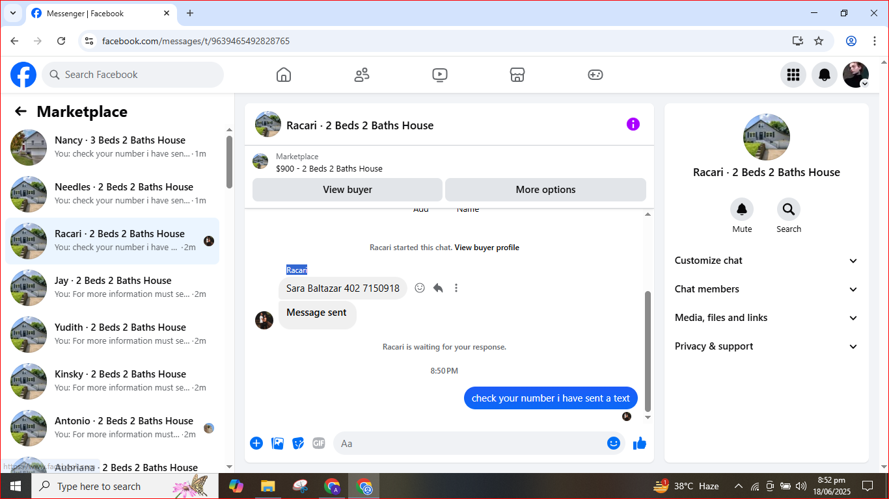This screenshot has height=499, width=889.
Task: Reload the page in the browser
Action: 61,41
